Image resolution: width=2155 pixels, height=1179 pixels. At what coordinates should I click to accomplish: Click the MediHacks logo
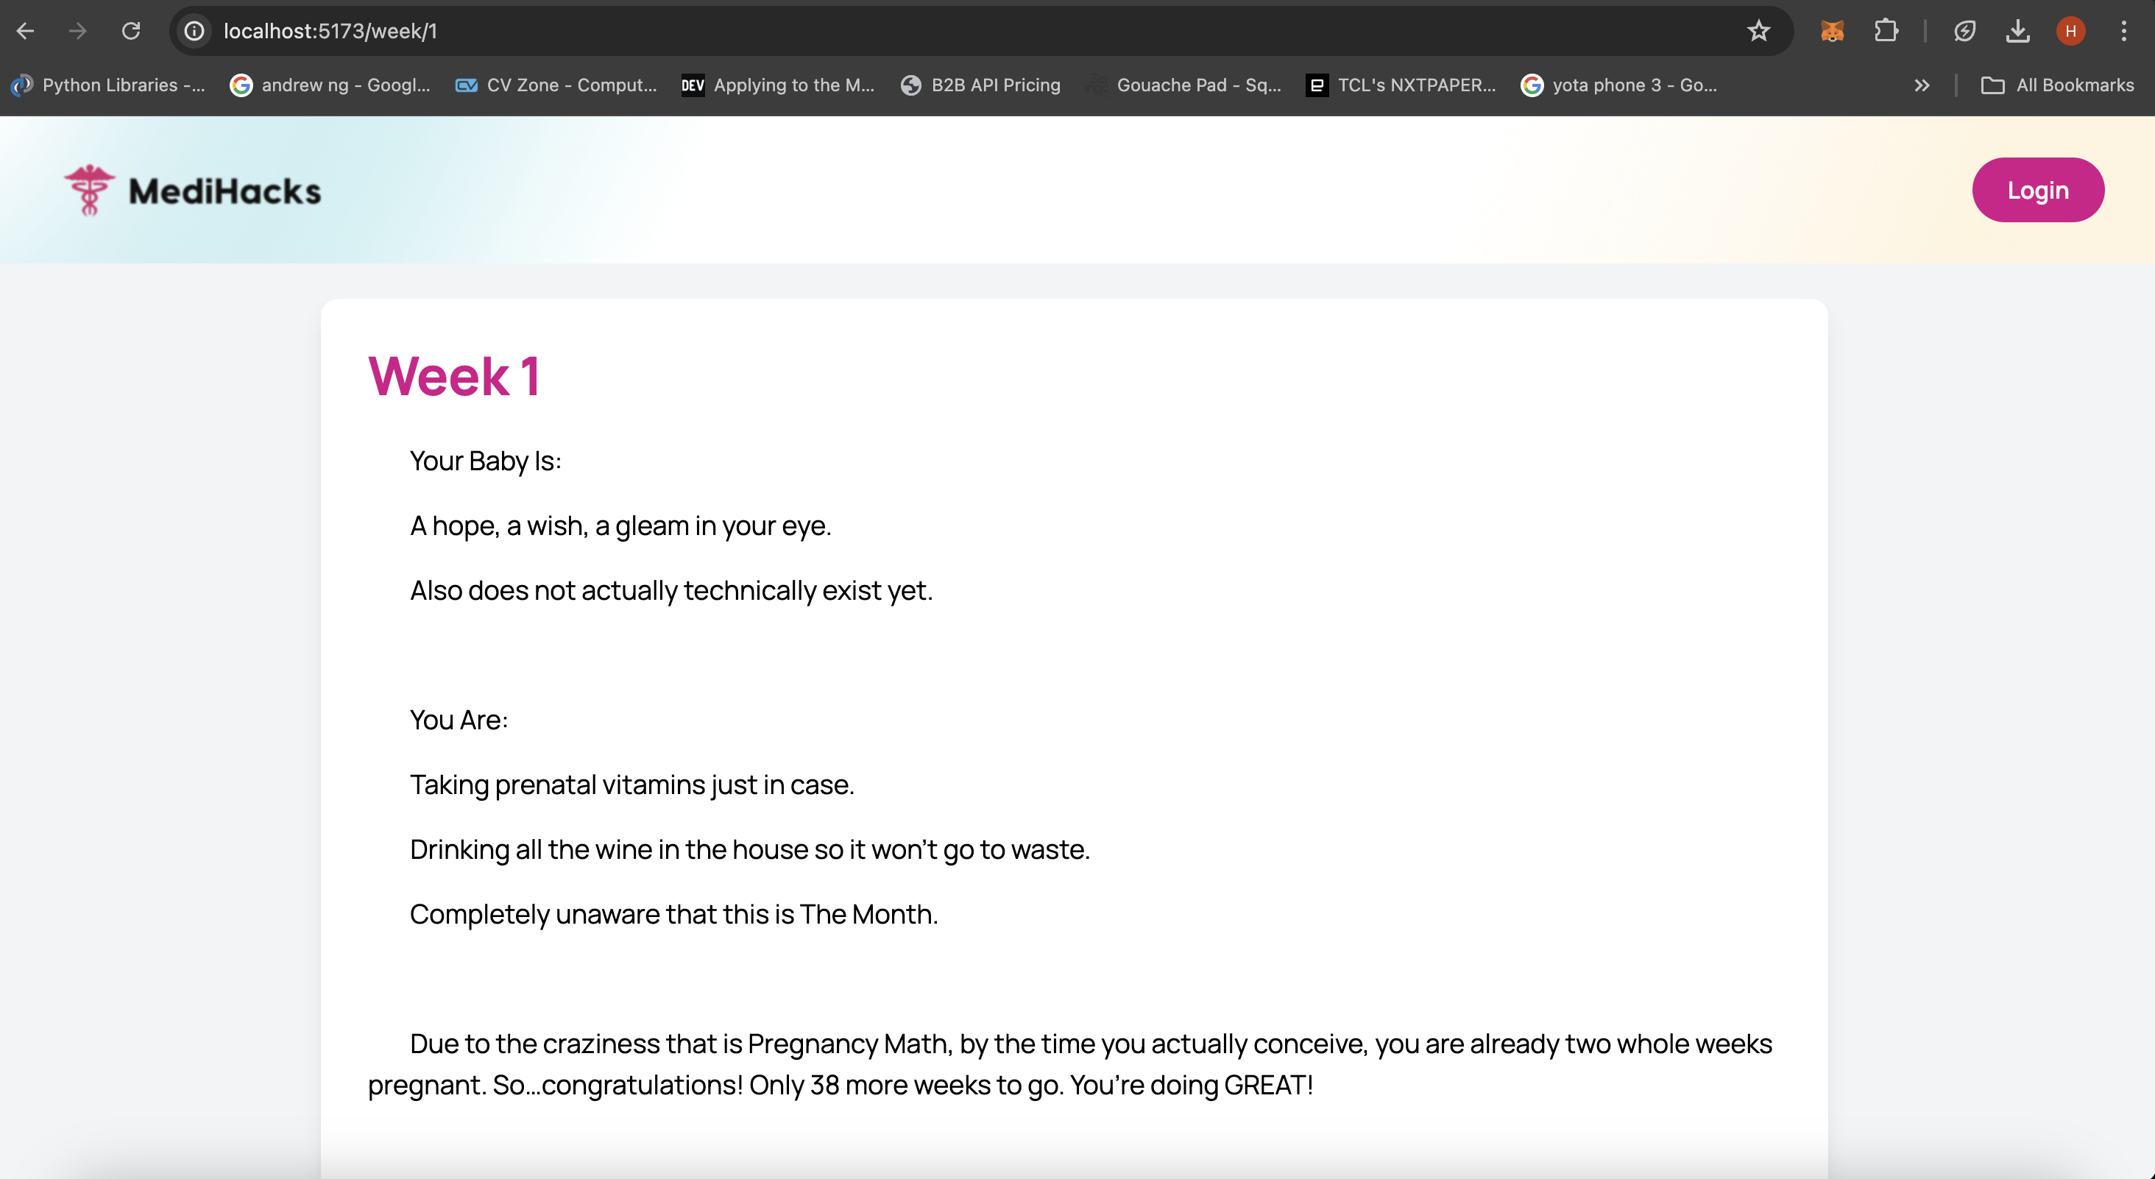[x=194, y=191]
